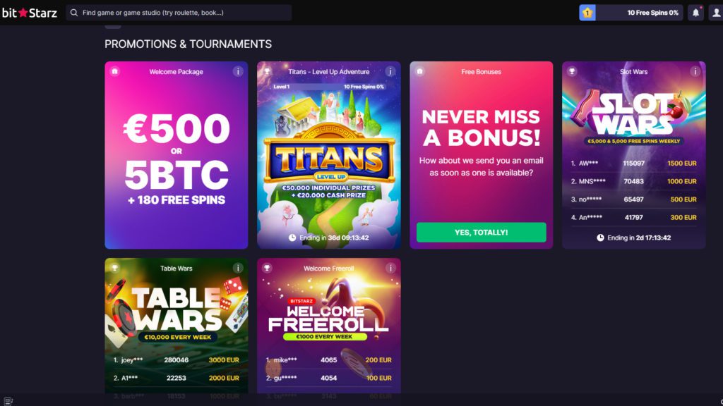Show info for Titans Level Up Adventure
This screenshot has height=406, width=723.
(x=390, y=71)
